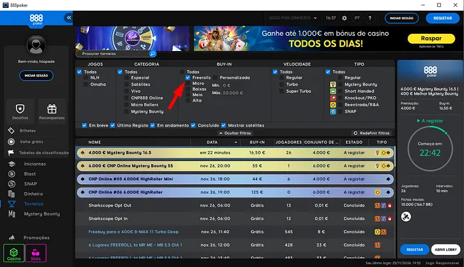Reset filters with Redefinir filtros
This screenshot has width=464, height=267.
pos(372,133)
